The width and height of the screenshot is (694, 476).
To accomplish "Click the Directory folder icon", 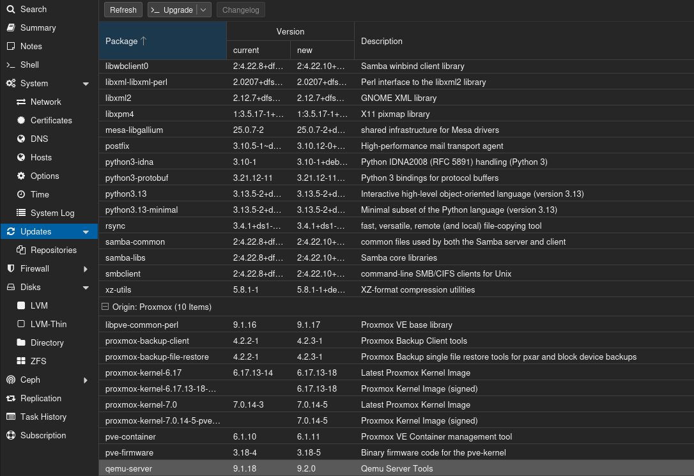I will point(21,342).
